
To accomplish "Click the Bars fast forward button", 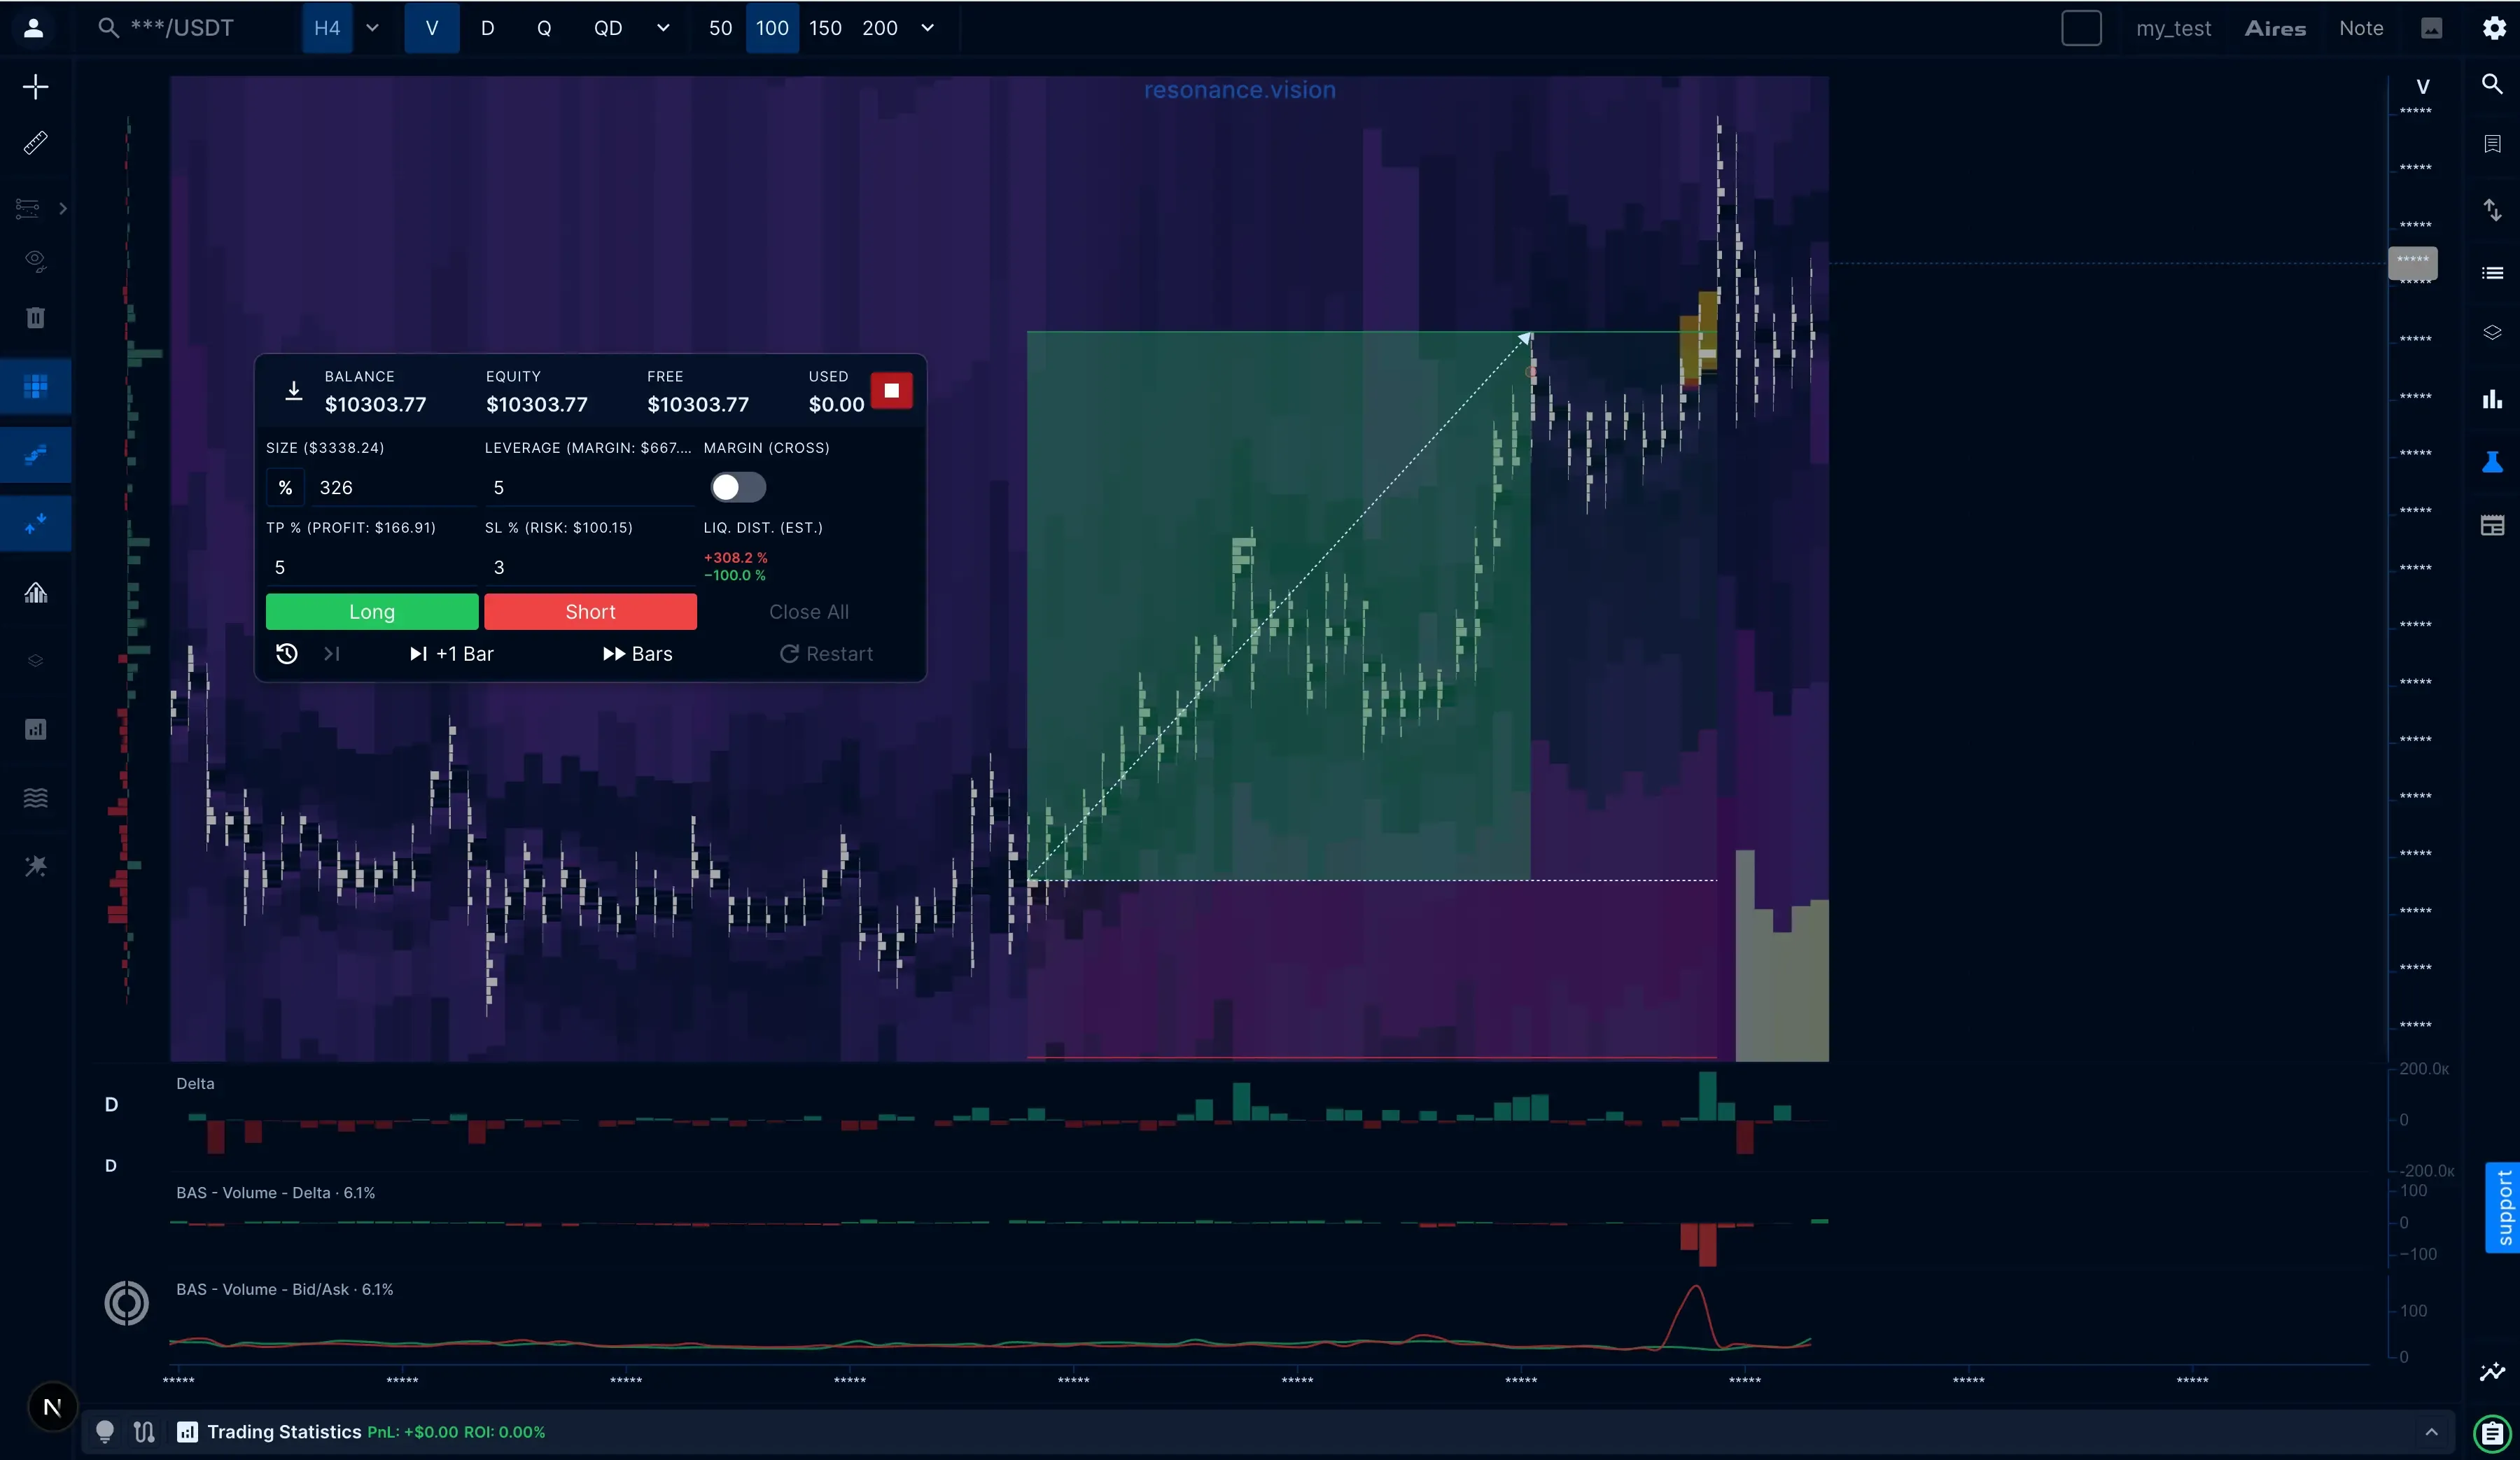I will (x=638, y=654).
